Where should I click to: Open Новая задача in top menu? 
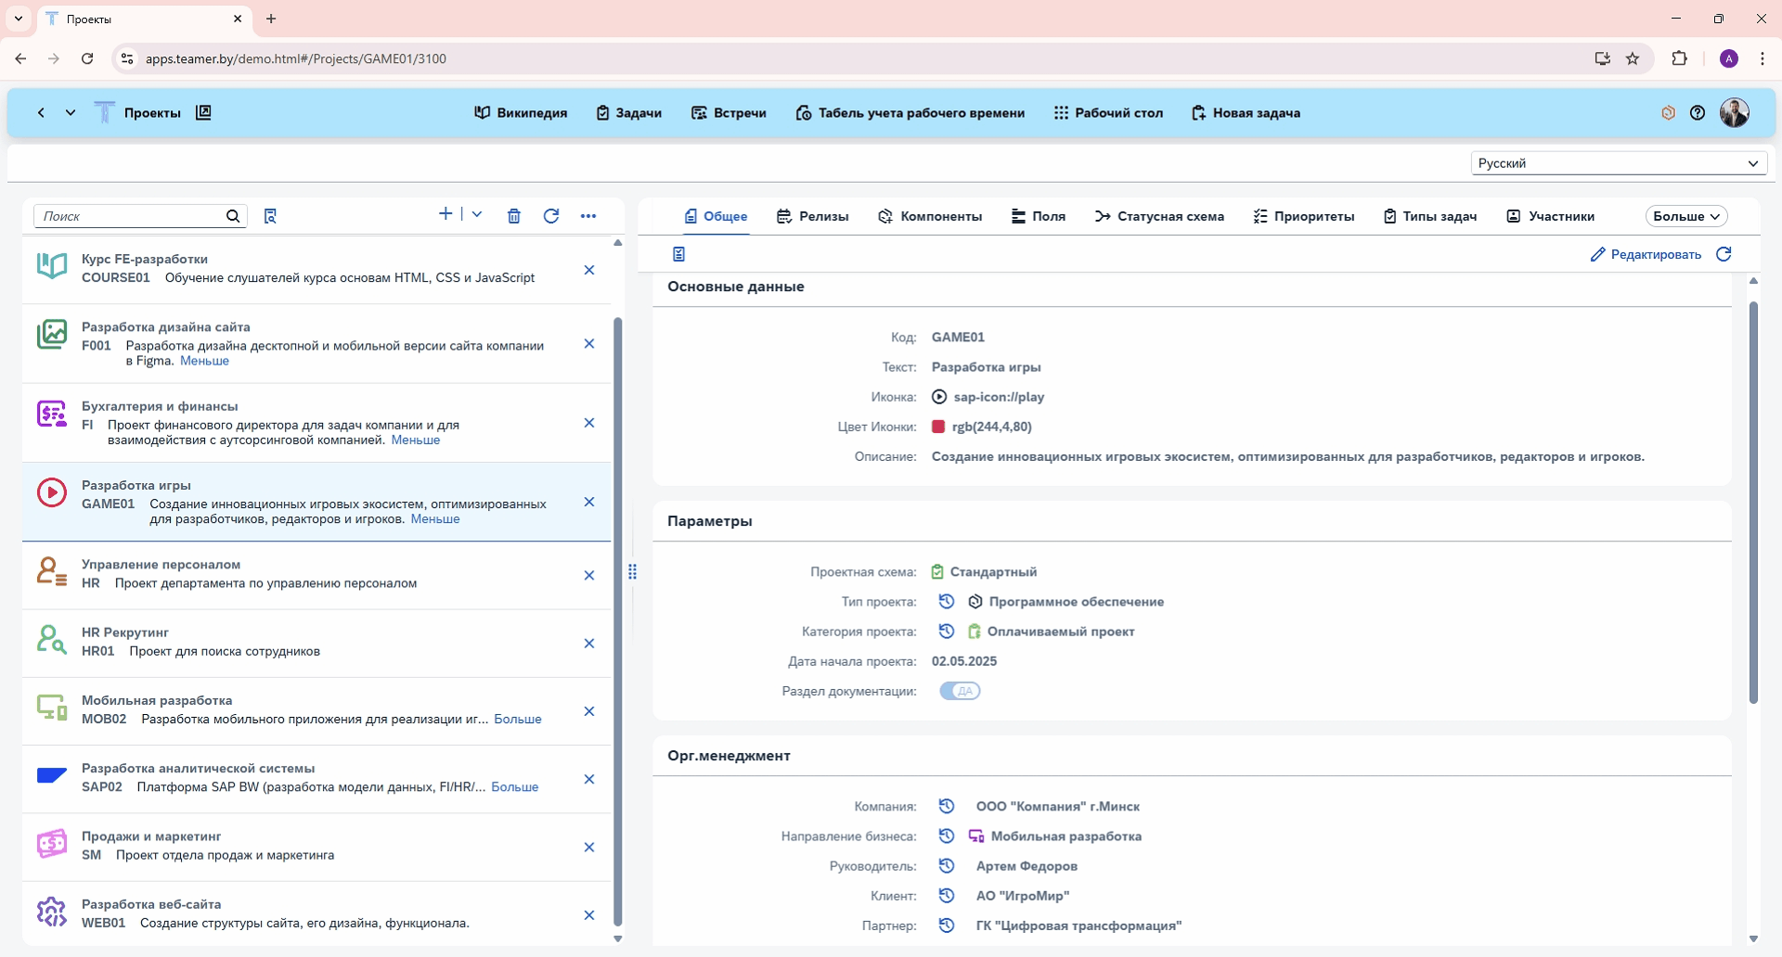(x=1246, y=113)
